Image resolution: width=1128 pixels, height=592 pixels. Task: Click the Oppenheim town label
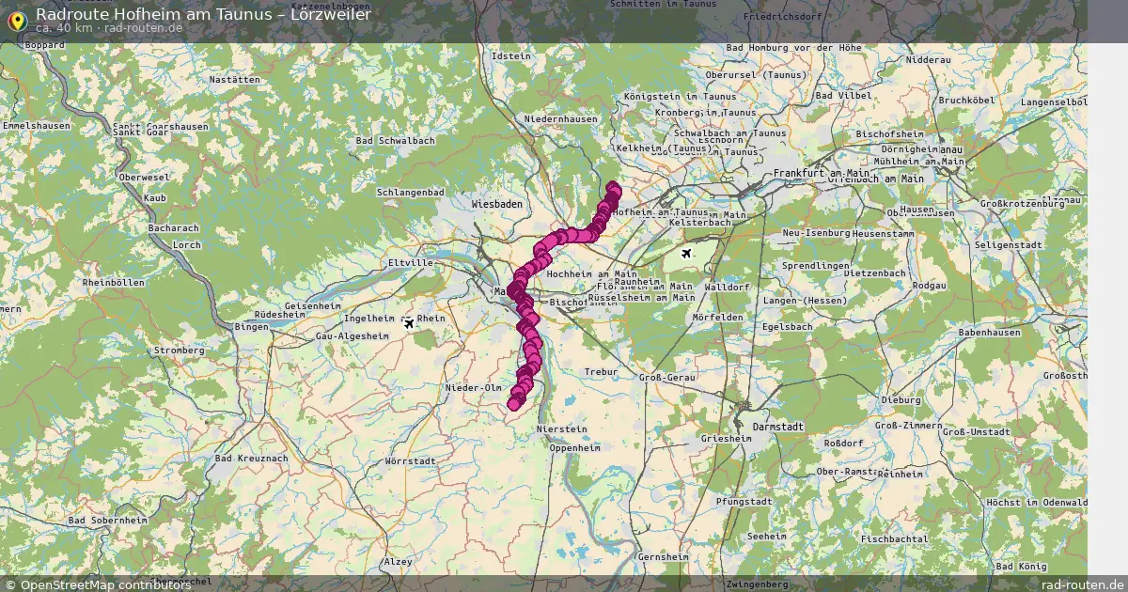(x=574, y=448)
